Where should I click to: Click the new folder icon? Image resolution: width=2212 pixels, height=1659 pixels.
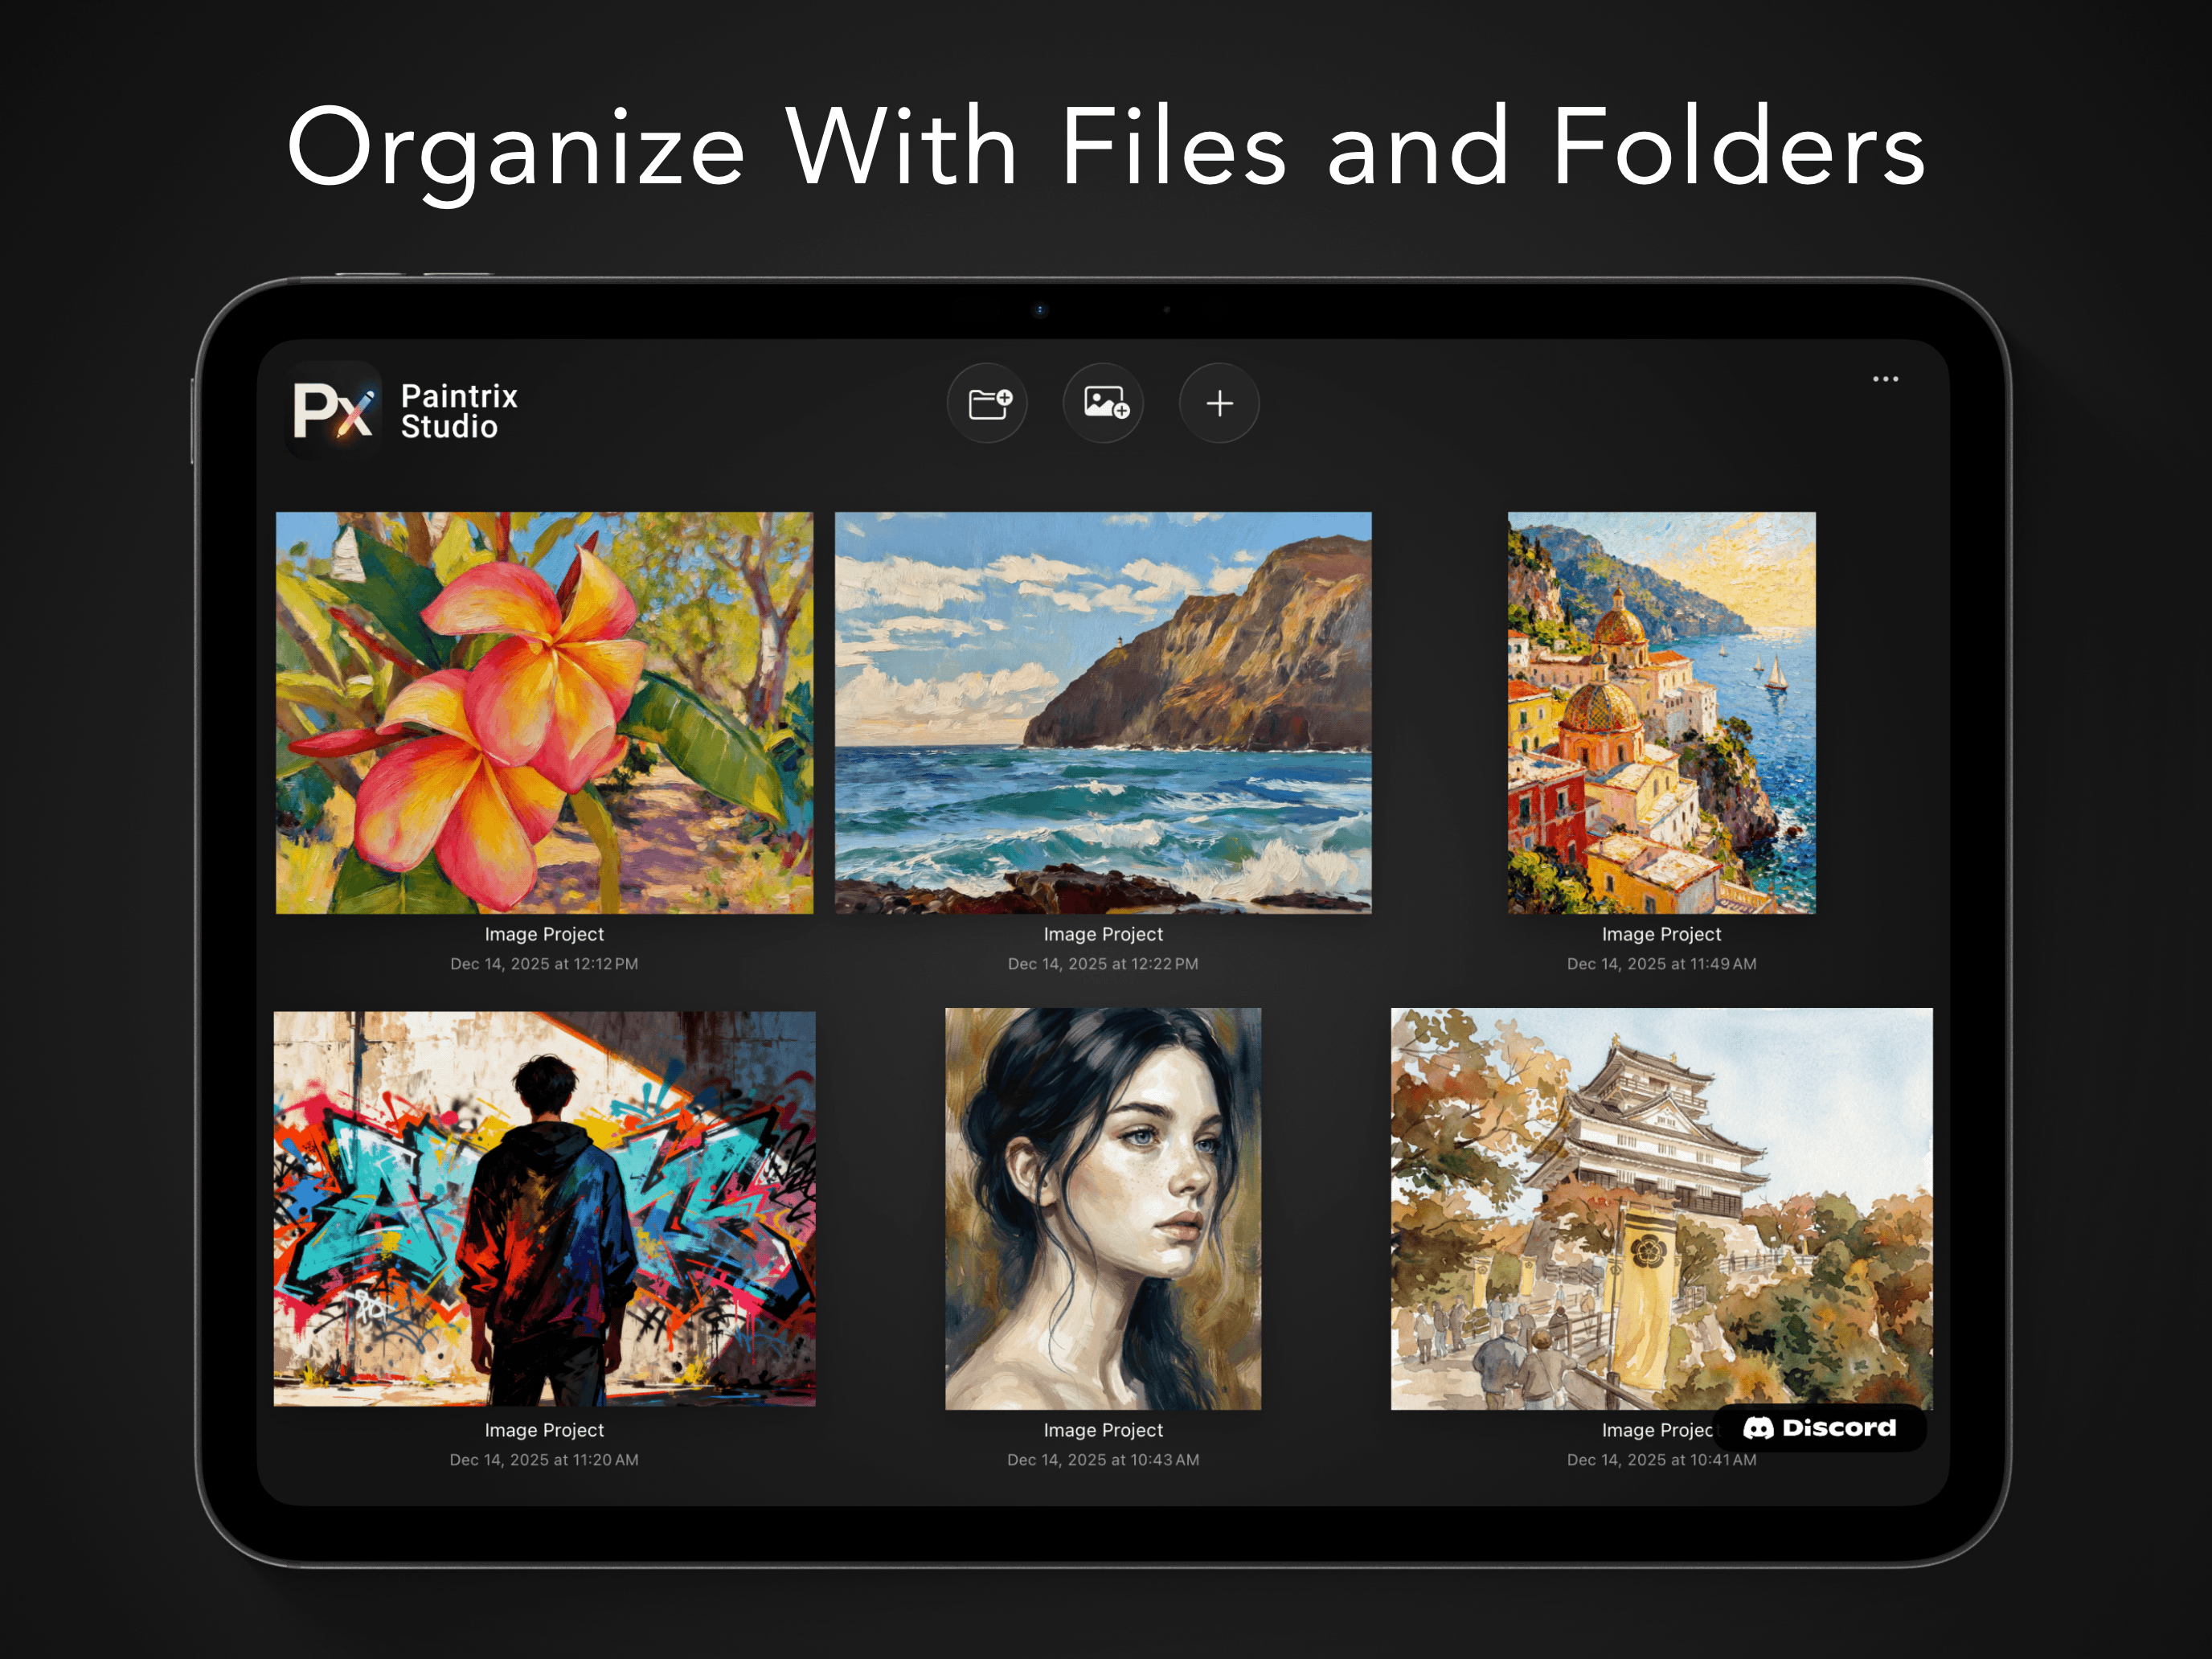(x=988, y=403)
